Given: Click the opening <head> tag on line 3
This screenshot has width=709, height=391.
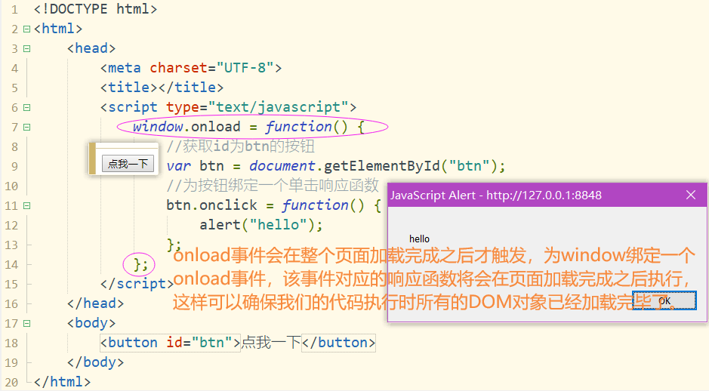Looking at the screenshot, I should click(x=91, y=48).
